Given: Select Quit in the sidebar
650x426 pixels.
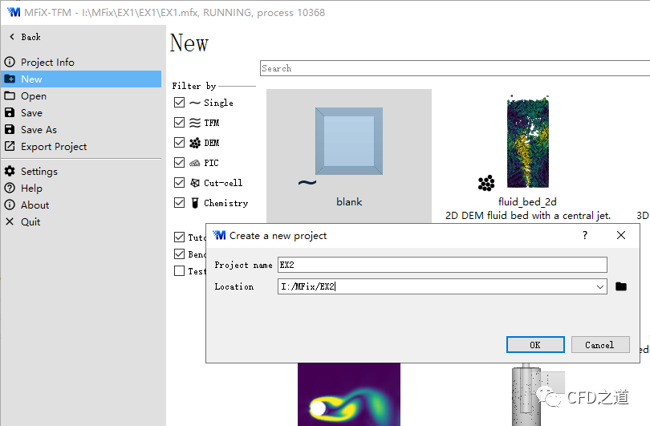Looking at the screenshot, I should click(81, 221).
